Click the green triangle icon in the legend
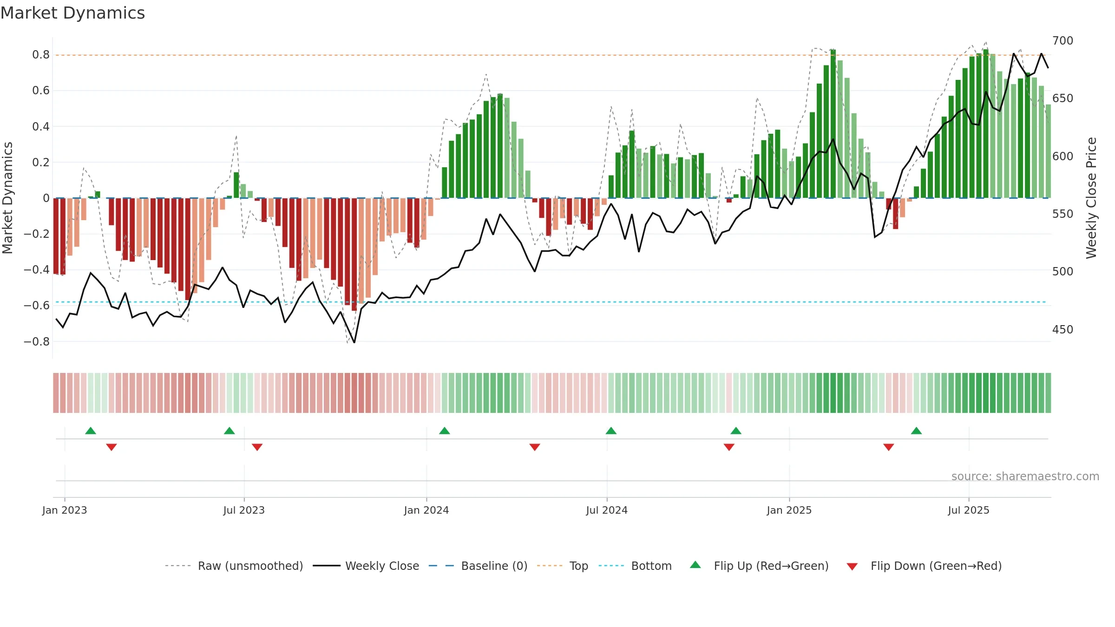This screenshot has width=1115, height=627. (x=695, y=565)
